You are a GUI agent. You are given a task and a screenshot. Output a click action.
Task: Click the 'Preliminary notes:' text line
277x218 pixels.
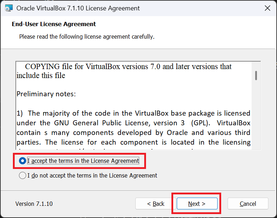click(46, 94)
